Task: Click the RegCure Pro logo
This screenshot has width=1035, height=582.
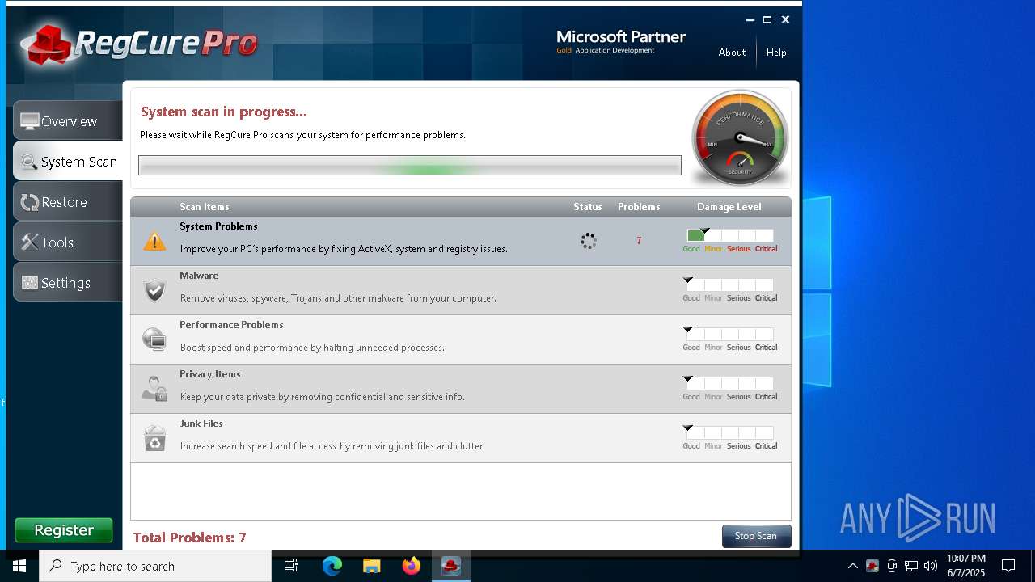Action: click(139, 44)
